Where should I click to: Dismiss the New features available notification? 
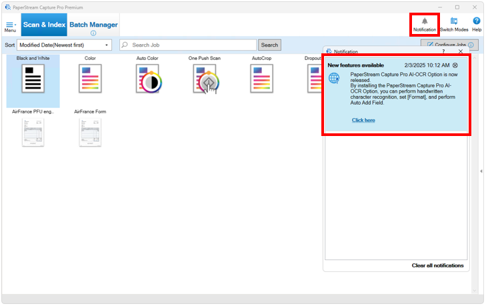(x=455, y=65)
